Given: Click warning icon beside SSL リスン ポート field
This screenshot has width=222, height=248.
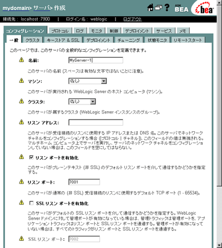Looking at the screenshot, I should [22, 239].
